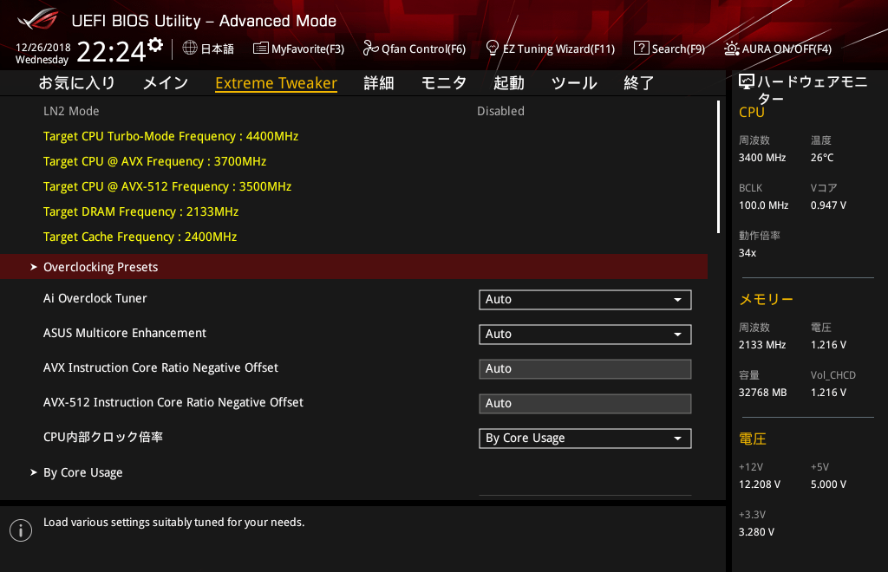The height and width of the screenshot is (572, 888).
Task: Click the CPU heading in hardware monitor
Action: tap(752, 112)
